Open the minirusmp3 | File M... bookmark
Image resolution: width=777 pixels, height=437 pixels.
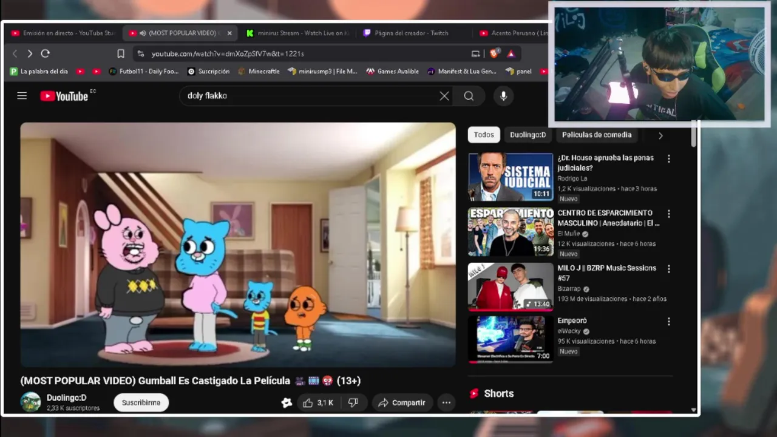tap(322, 71)
